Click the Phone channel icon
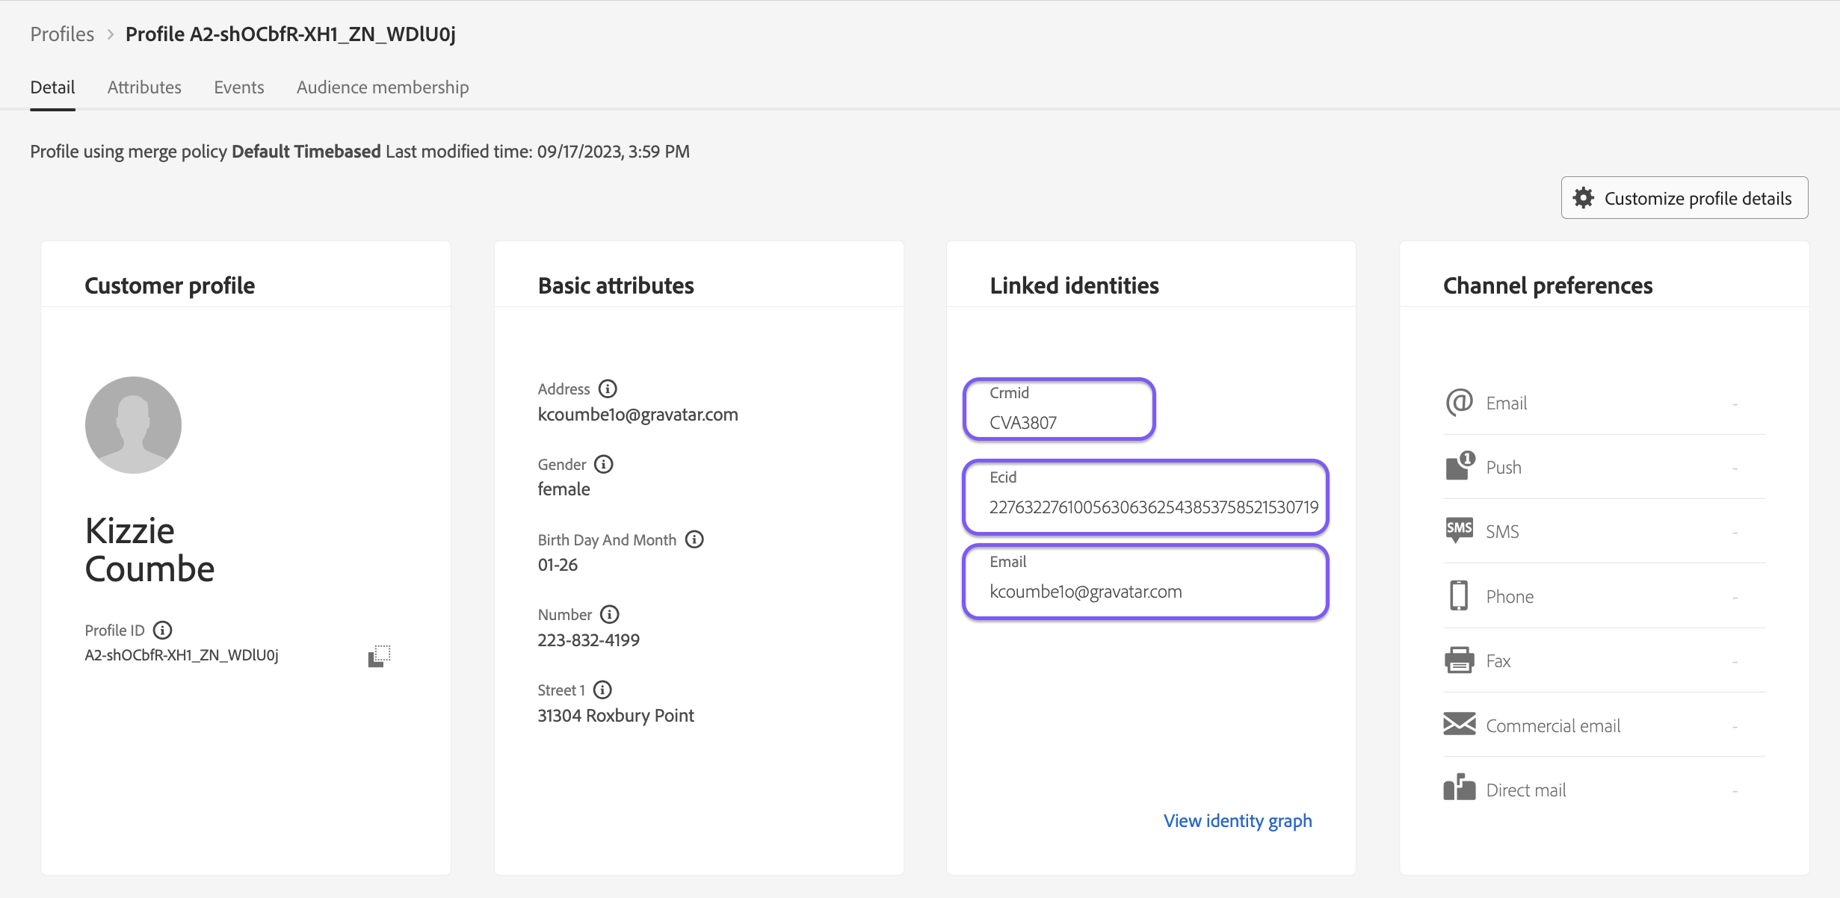 tap(1459, 595)
